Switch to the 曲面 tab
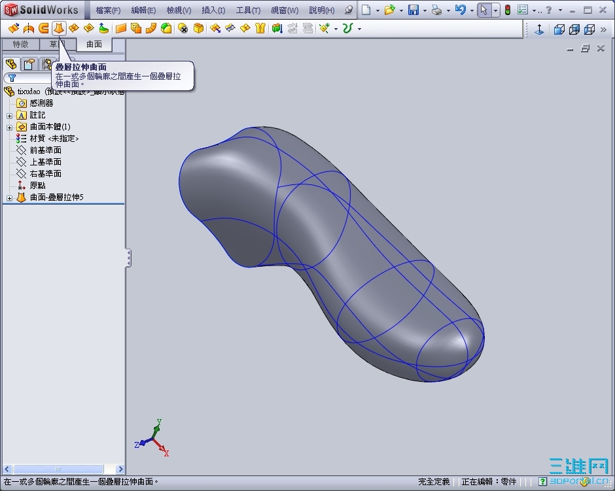Image resolution: width=615 pixels, height=491 pixels. (x=94, y=44)
